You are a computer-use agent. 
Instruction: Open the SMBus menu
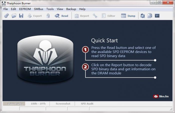pos(38,9)
